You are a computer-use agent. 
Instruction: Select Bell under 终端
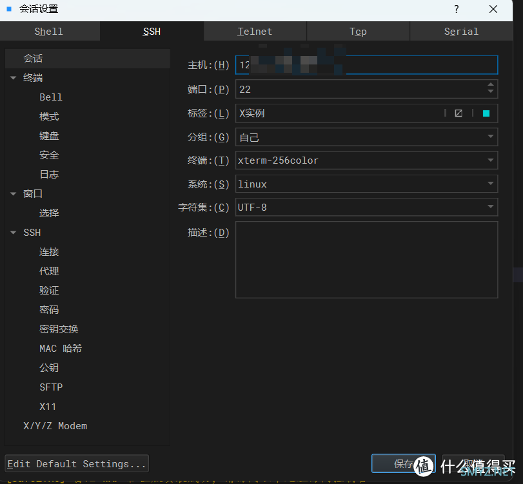pyautogui.click(x=51, y=97)
